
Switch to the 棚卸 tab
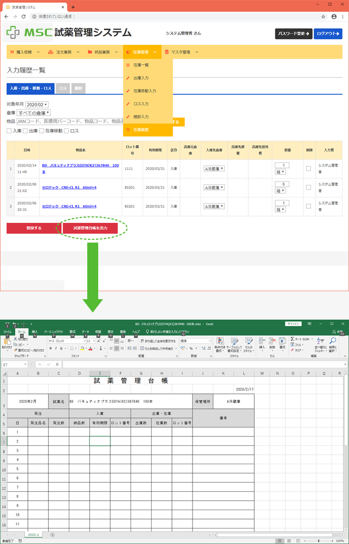click(x=78, y=89)
